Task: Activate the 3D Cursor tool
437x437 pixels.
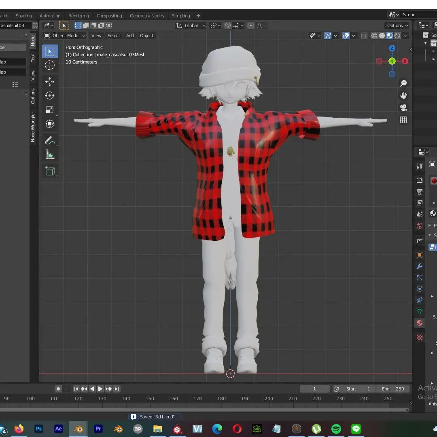Action: (50, 66)
